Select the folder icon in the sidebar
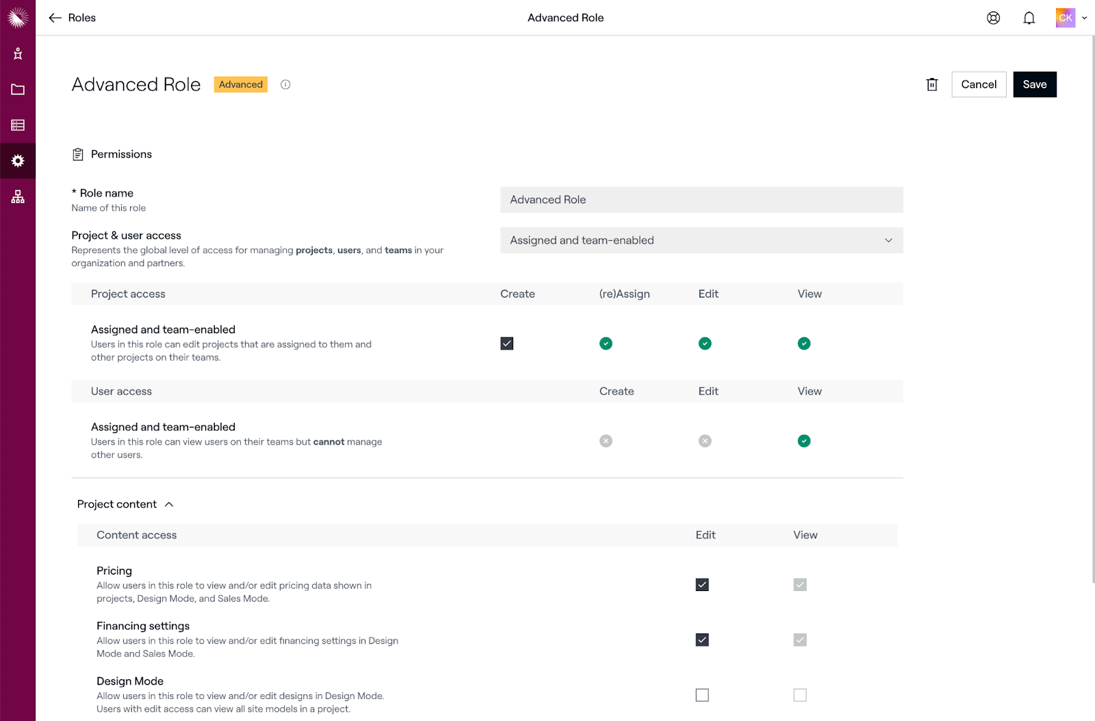1095x721 pixels. pyautogui.click(x=18, y=89)
